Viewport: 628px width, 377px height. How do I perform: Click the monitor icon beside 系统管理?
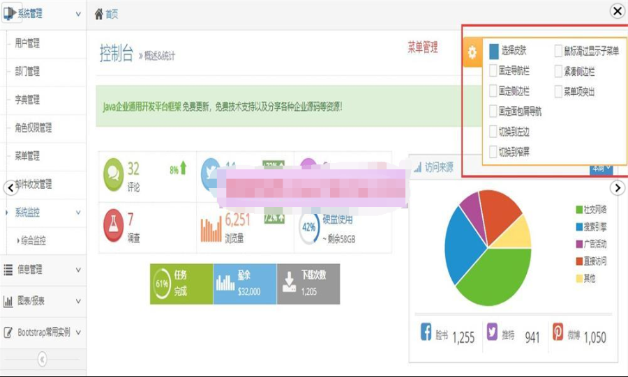[x=10, y=14]
